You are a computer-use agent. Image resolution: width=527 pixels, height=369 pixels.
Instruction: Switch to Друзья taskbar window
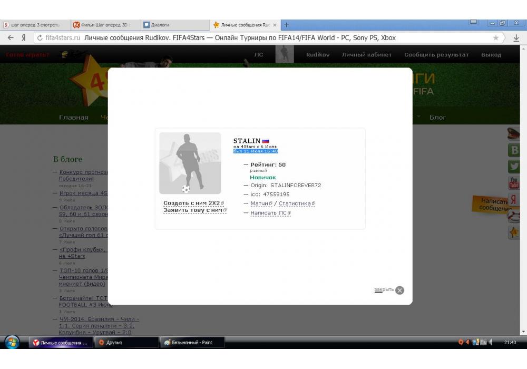[x=126, y=343]
